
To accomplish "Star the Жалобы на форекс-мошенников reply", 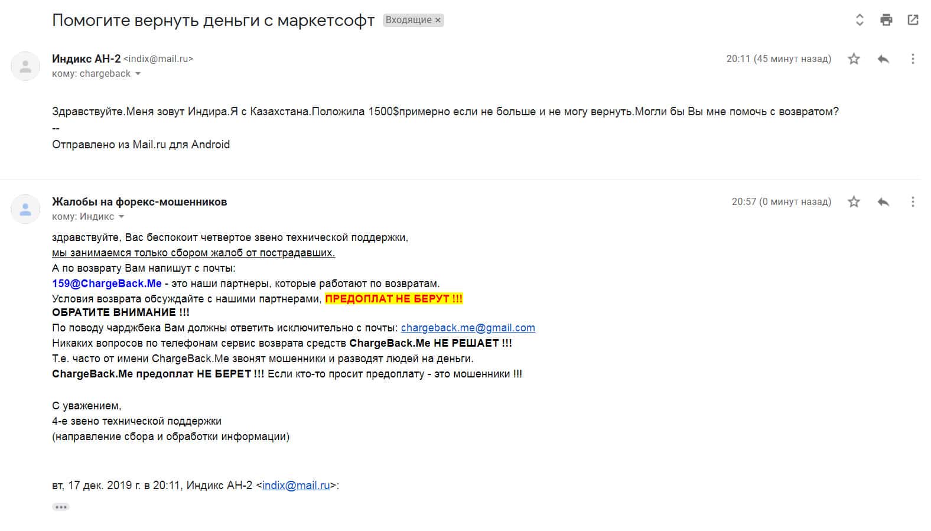I will (x=854, y=202).
